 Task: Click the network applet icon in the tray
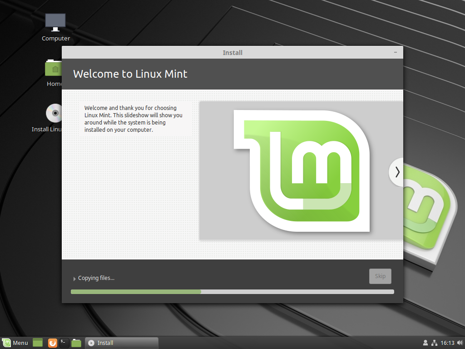point(435,342)
